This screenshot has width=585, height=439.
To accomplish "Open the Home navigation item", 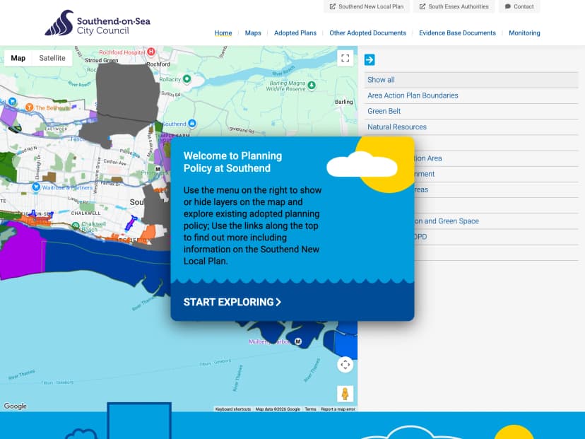I will pyautogui.click(x=223, y=33).
